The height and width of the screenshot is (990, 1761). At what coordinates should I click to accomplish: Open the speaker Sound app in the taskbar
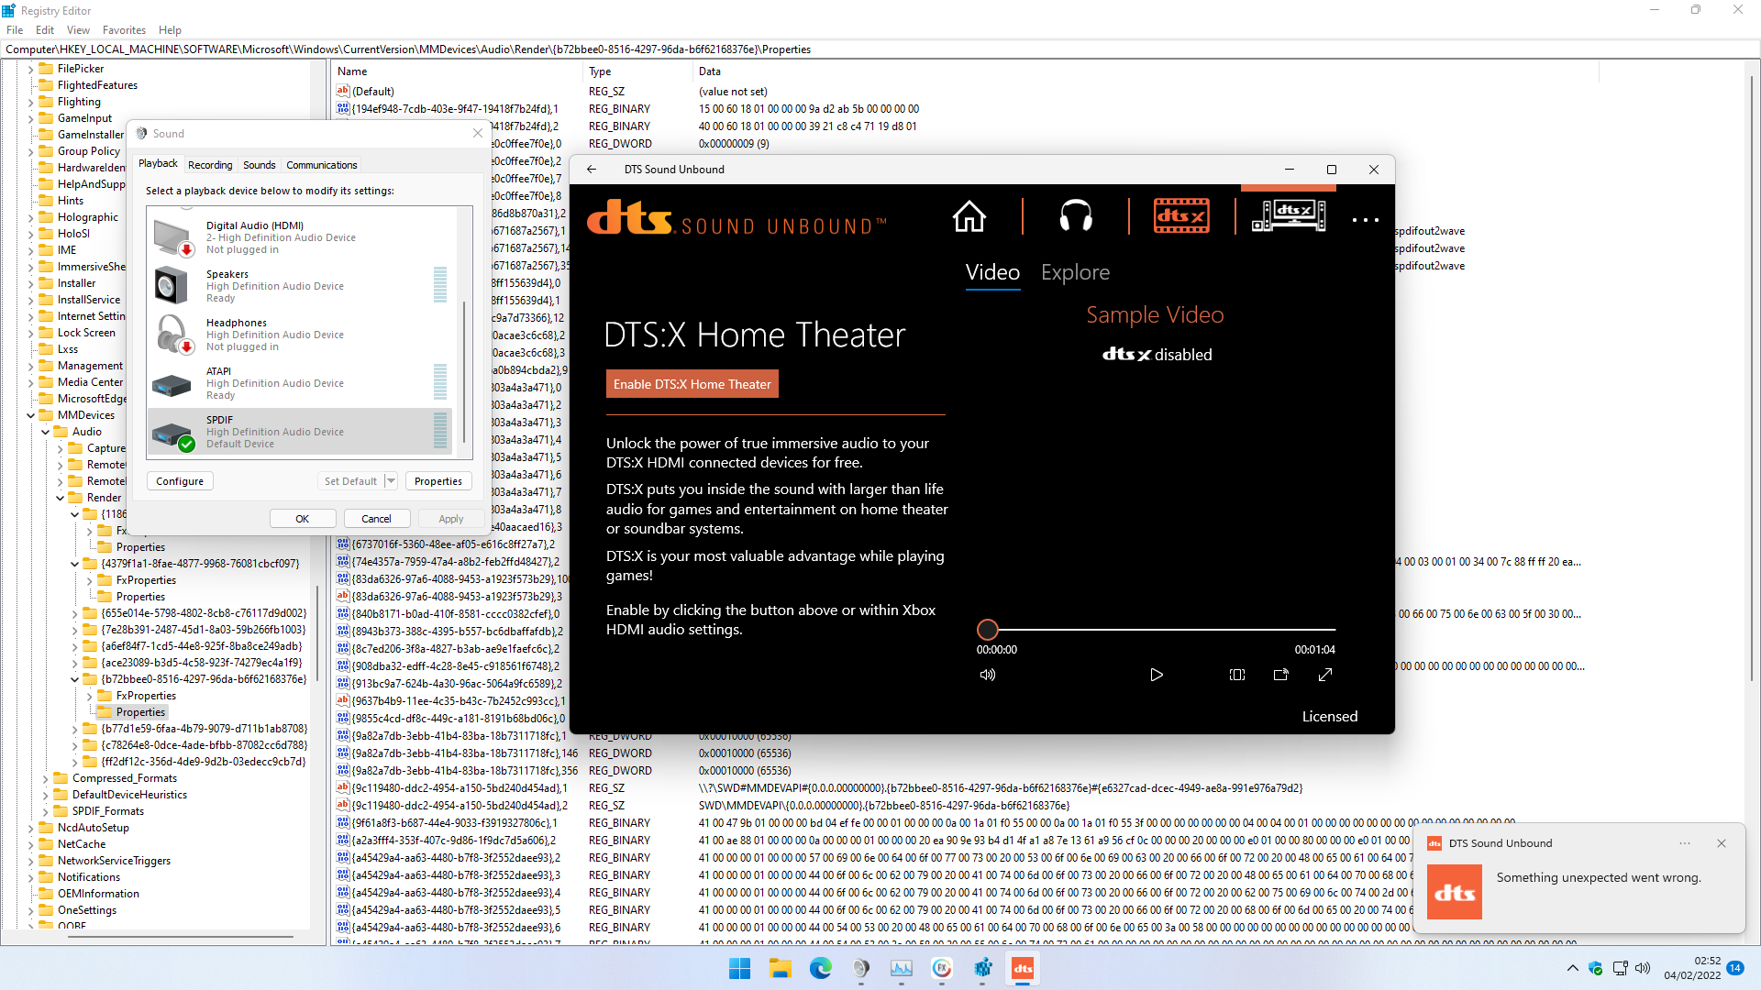pyautogui.click(x=860, y=968)
